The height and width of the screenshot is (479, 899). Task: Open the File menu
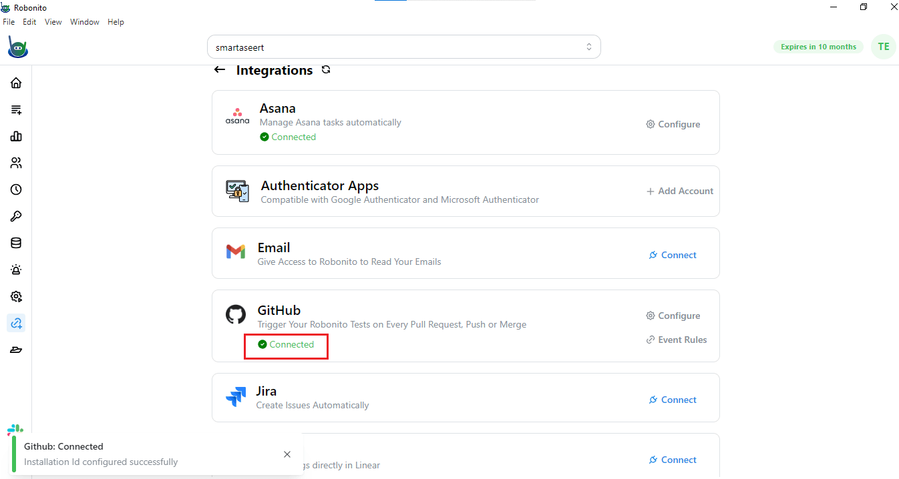click(9, 22)
